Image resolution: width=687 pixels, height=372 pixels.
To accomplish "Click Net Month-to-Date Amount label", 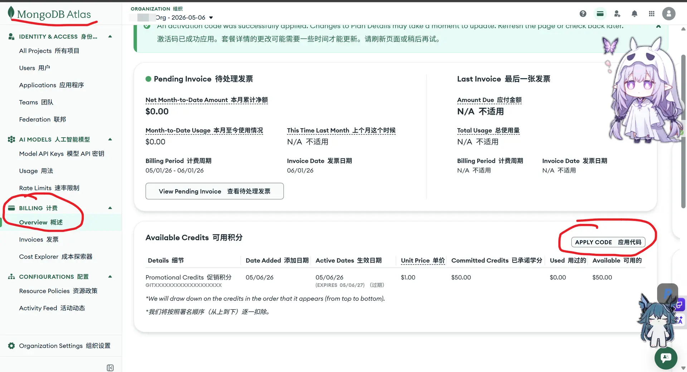I will pyautogui.click(x=206, y=100).
